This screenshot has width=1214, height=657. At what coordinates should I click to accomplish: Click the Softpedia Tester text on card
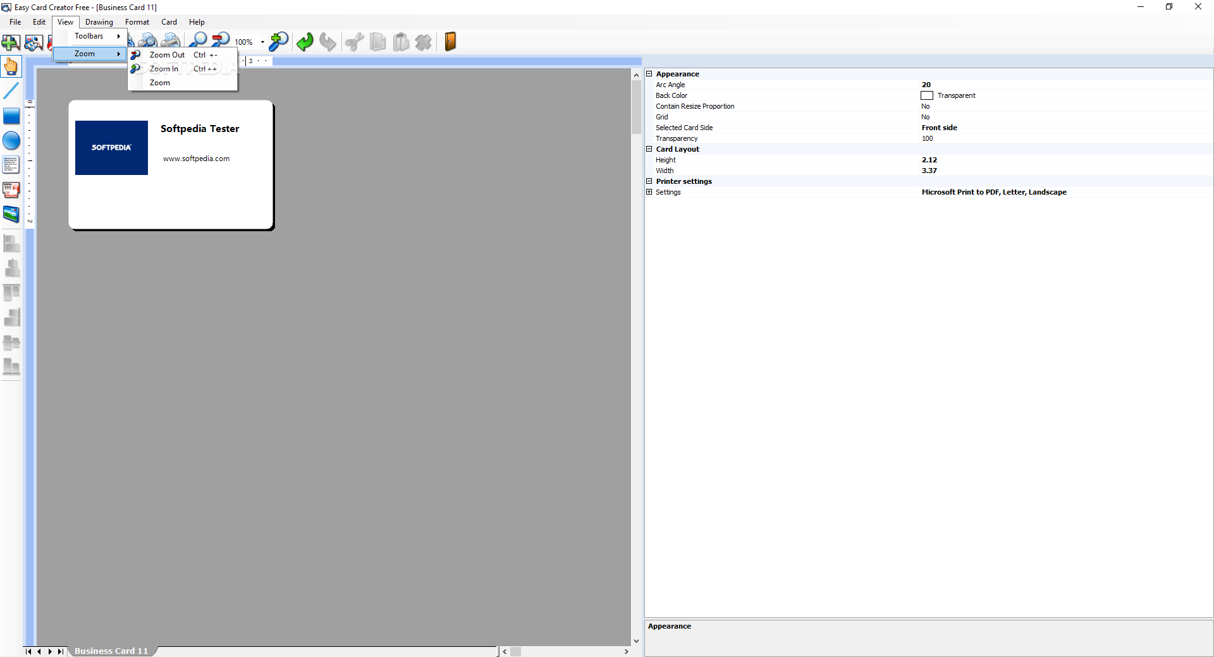click(200, 129)
